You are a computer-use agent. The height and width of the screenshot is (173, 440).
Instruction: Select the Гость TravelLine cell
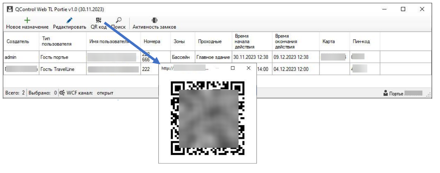63,69
